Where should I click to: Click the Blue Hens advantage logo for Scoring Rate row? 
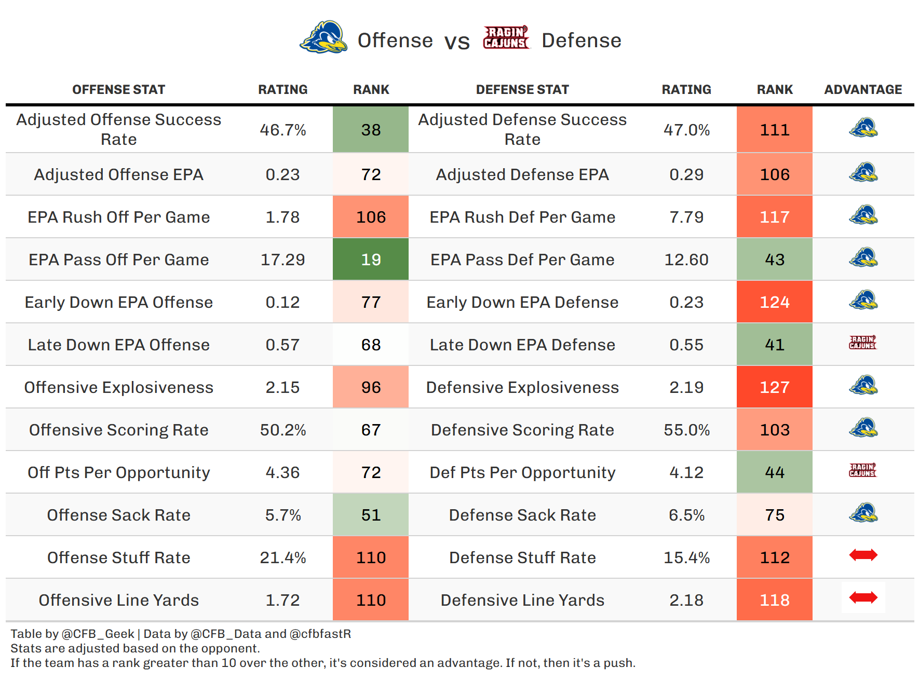coord(863,428)
